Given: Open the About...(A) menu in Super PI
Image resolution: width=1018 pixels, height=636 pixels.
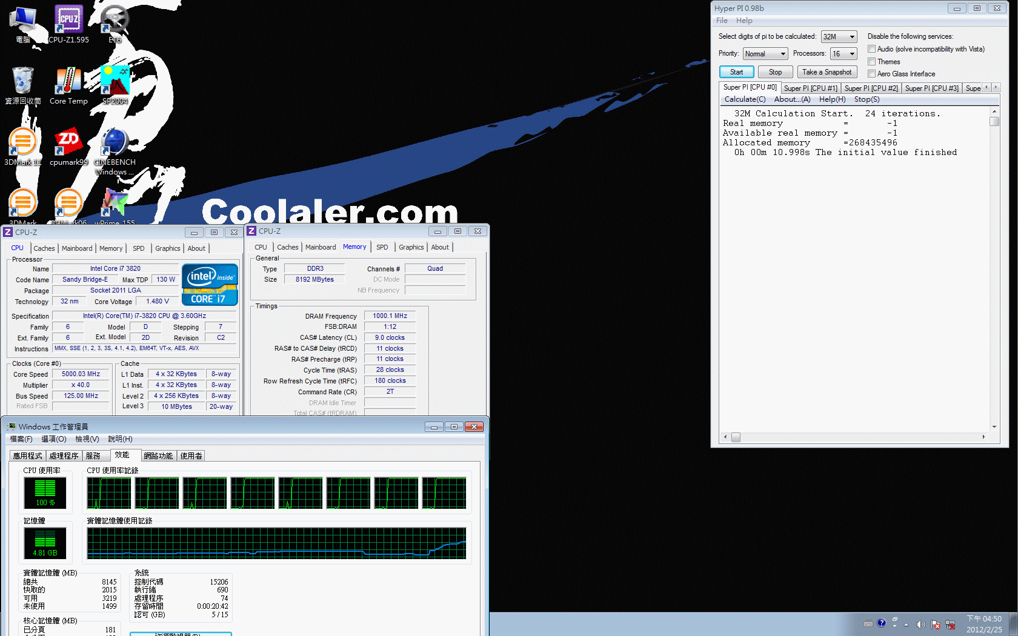Looking at the screenshot, I should (x=792, y=99).
